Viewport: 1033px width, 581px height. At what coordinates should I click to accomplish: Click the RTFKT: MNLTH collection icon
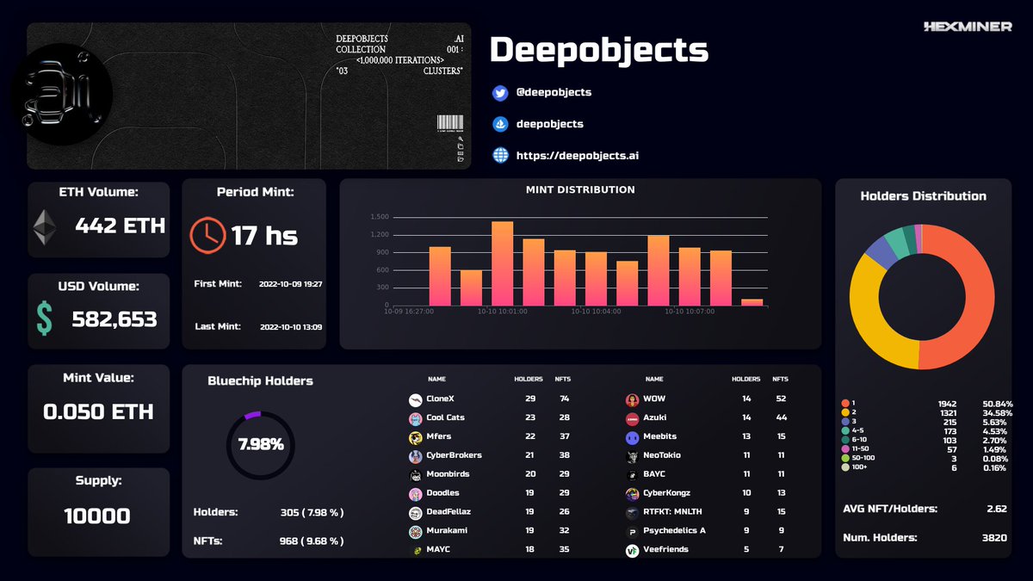pos(633,513)
